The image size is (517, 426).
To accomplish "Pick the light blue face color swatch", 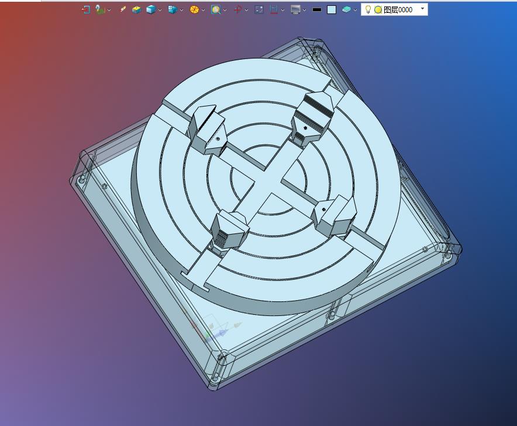I will point(332,9).
